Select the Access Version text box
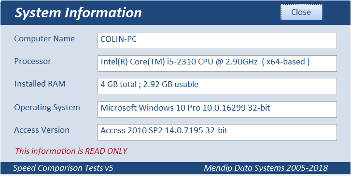The width and height of the screenshot is (351, 176). click(x=217, y=132)
